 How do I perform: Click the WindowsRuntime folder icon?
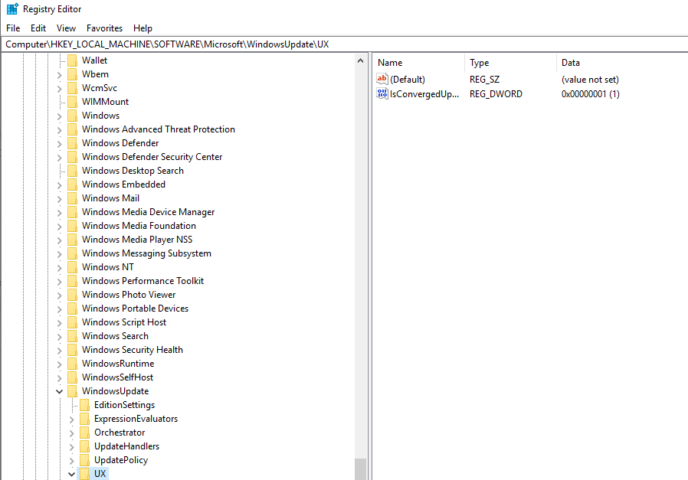pos(72,364)
